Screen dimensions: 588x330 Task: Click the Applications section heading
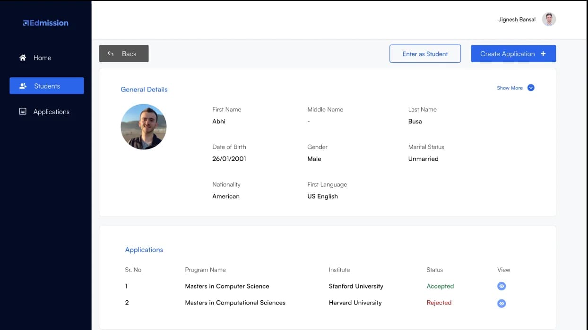[144, 249]
